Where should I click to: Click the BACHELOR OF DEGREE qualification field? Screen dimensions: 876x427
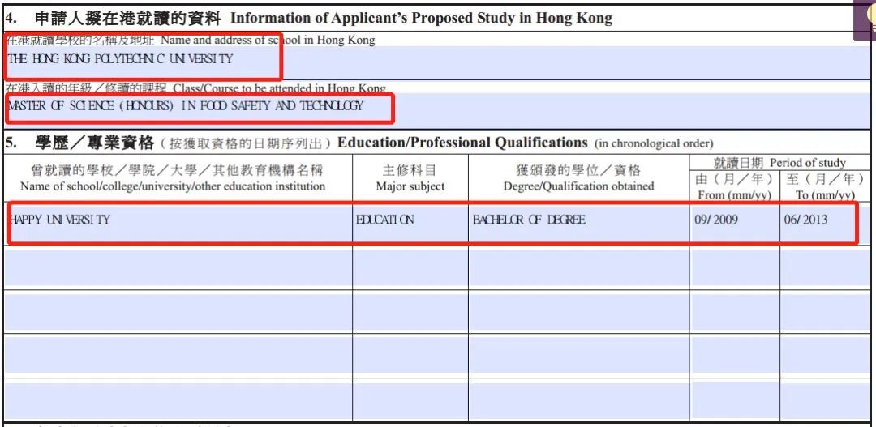click(579, 224)
